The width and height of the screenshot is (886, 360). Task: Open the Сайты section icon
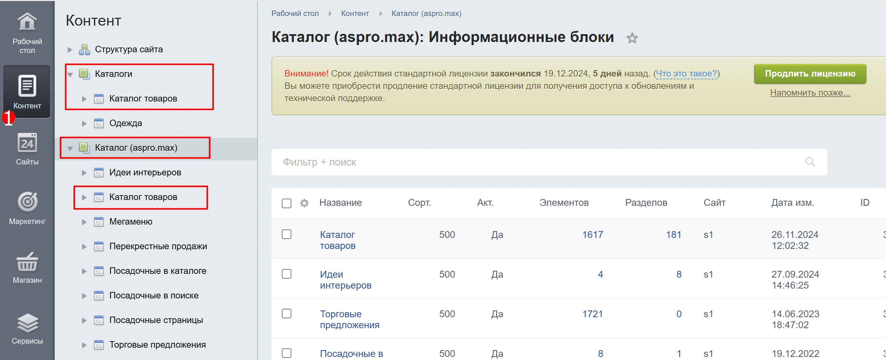click(27, 143)
